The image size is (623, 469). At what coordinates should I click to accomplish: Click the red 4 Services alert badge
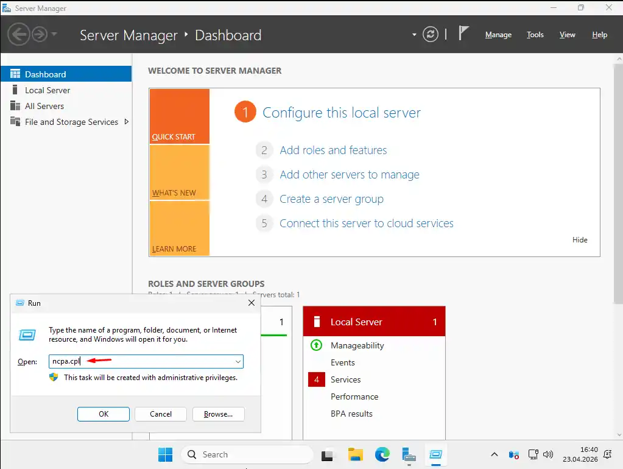(x=316, y=379)
